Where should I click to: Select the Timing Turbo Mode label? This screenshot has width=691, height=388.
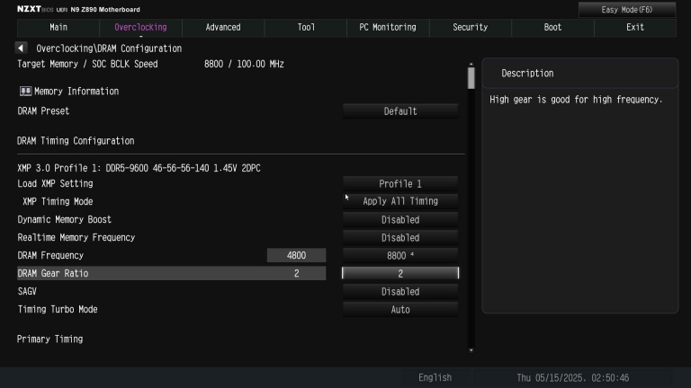(x=58, y=309)
